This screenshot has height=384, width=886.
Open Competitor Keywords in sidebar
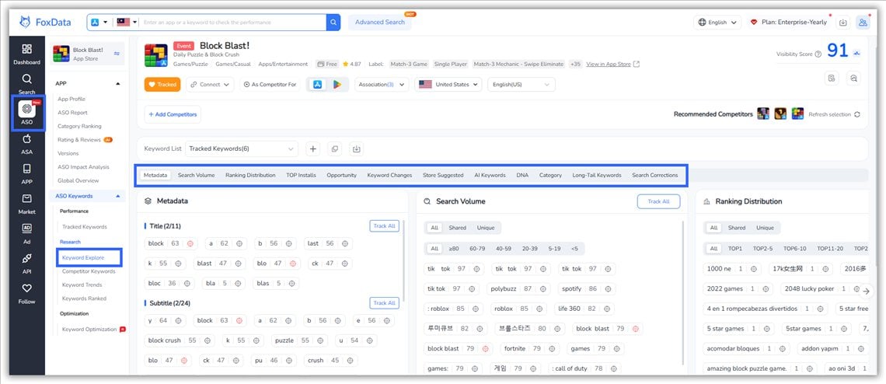tap(89, 271)
